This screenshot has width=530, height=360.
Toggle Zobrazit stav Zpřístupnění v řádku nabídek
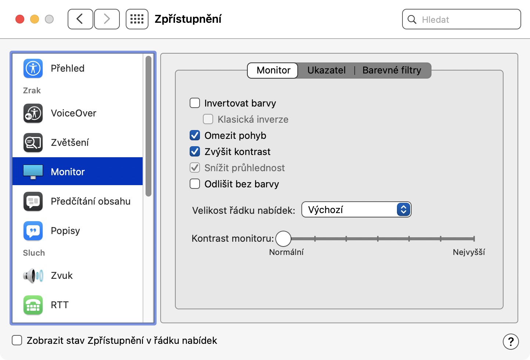click(x=17, y=341)
